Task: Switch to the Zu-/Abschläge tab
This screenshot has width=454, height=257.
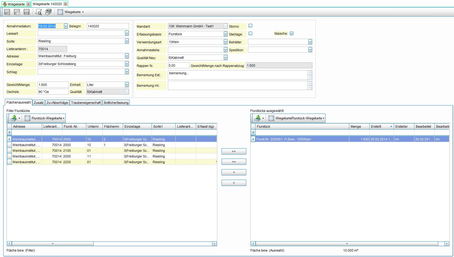Action: tap(57, 103)
